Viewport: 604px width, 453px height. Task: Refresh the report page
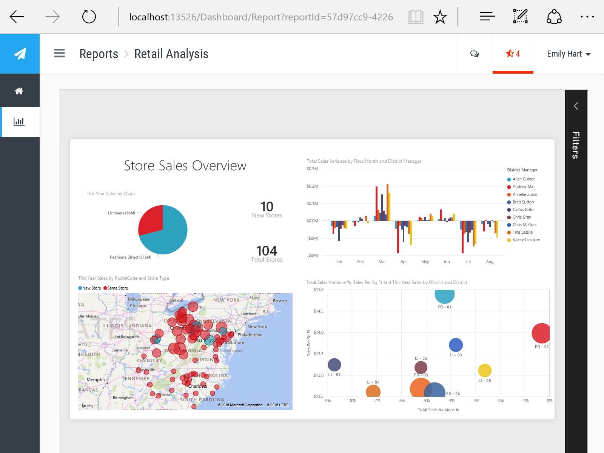click(89, 16)
